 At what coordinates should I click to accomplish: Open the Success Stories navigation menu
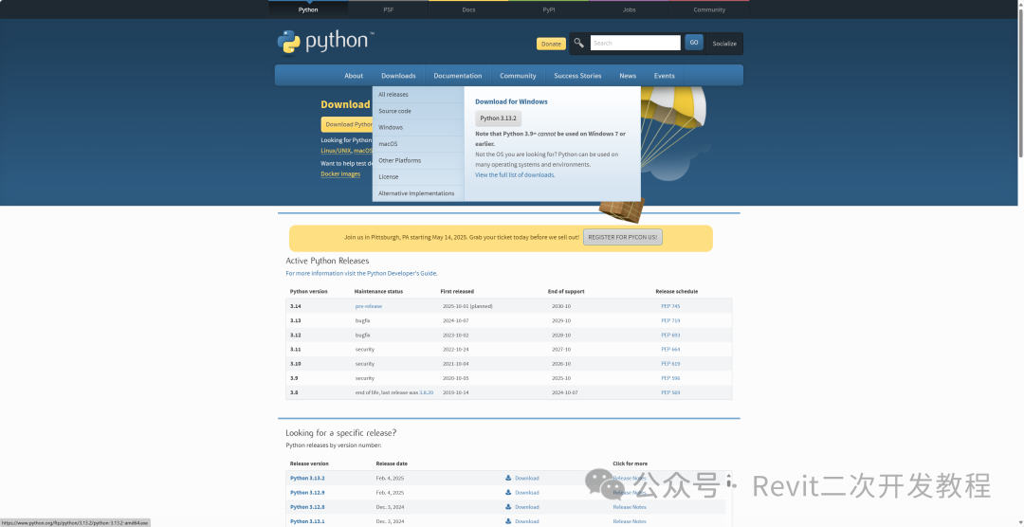[x=578, y=76]
